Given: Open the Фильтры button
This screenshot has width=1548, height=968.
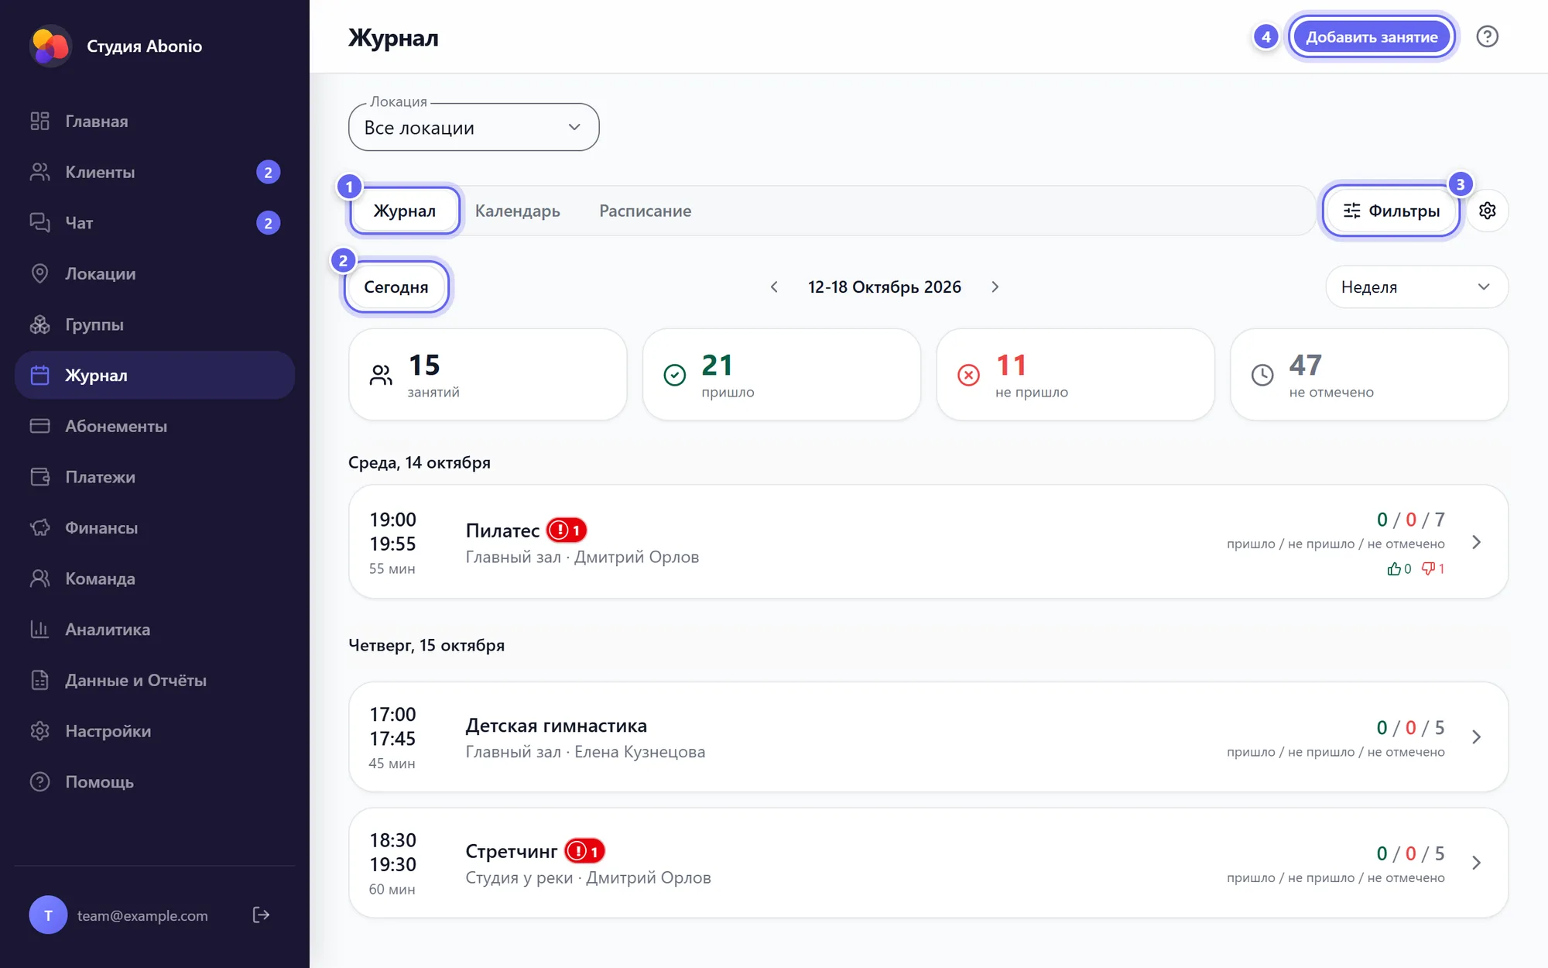Looking at the screenshot, I should tap(1391, 211).
